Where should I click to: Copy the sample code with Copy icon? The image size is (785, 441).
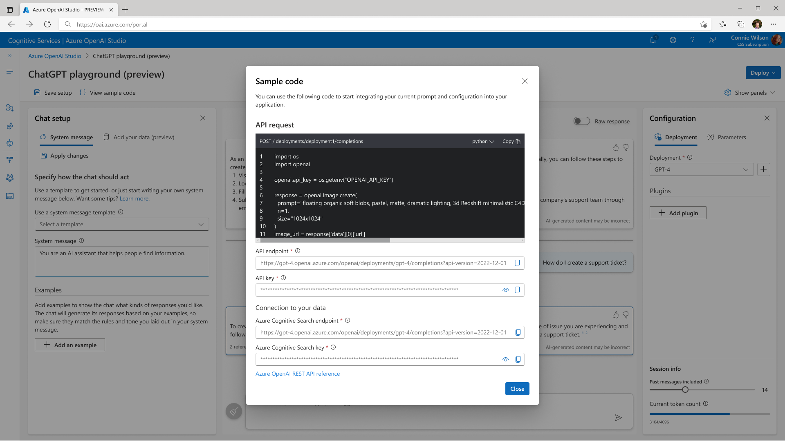tap(518, 141)
